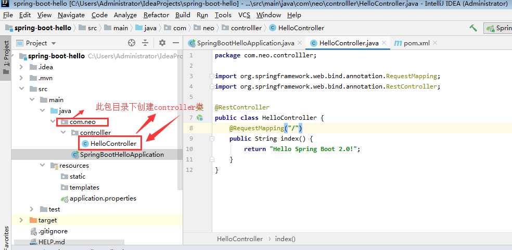The width and height of the screenshot is (512, 250).
Task: Open the File menu
Action: point(8,15)
